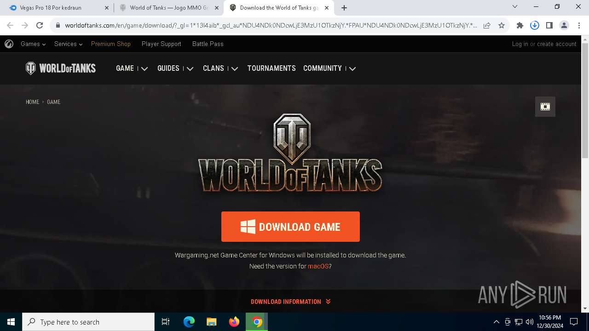Launch Microsoft Edge from taskbar

click(189, 322)
